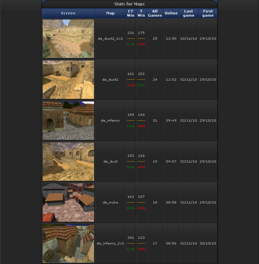Open the de_nuke map screenshot thumbnail
Viewport: 259px width, 264px height.
pos(68,203)
